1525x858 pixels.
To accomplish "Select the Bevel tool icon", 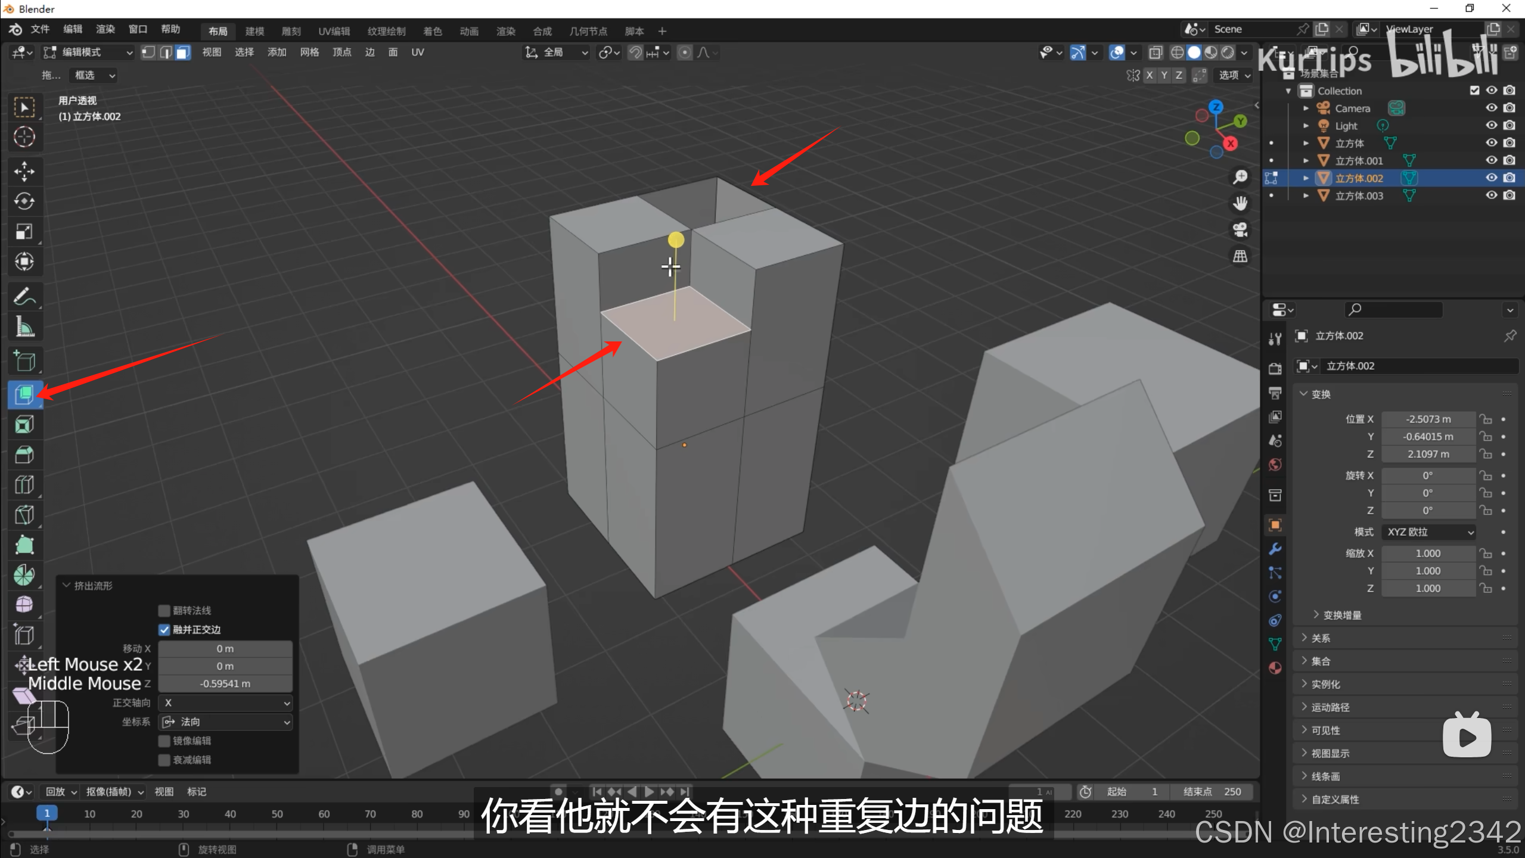I will tap(24, 455).
